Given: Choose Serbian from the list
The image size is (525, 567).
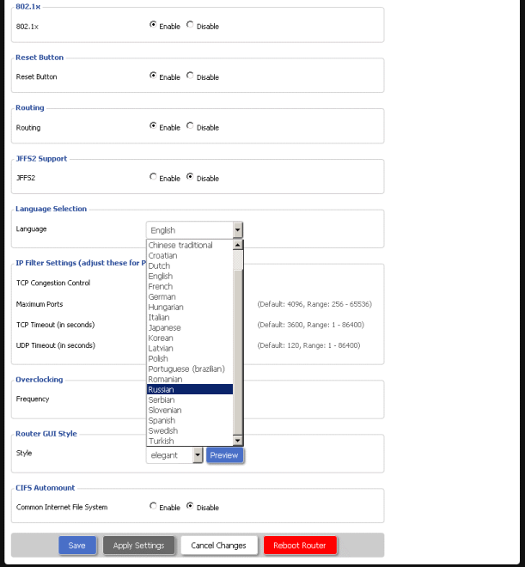Looking at the screenshot, I should pyautogui.click(x=190, y=400).
